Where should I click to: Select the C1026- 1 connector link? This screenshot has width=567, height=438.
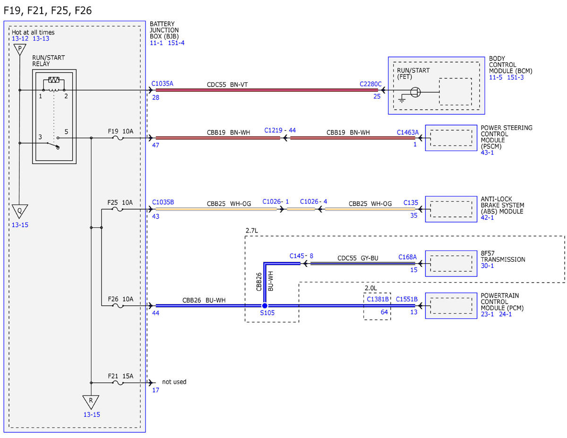275,202
